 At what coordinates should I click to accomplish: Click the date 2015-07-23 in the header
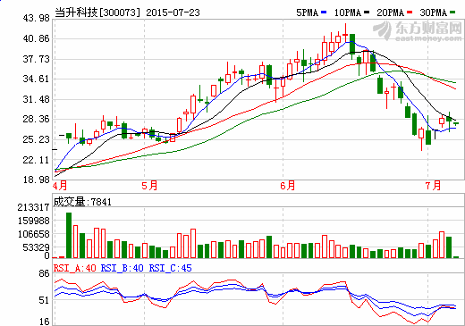coord(173,13)
